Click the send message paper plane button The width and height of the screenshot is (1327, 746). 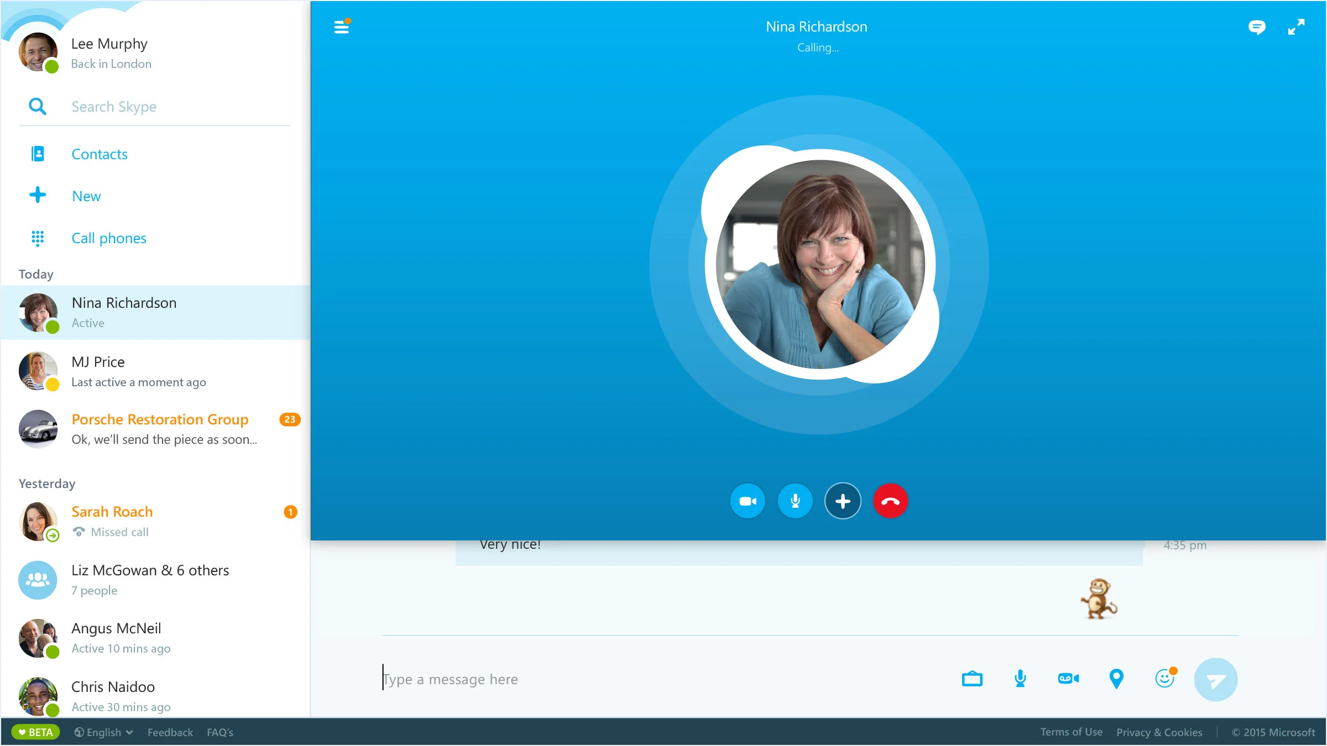pos(1215,680)
